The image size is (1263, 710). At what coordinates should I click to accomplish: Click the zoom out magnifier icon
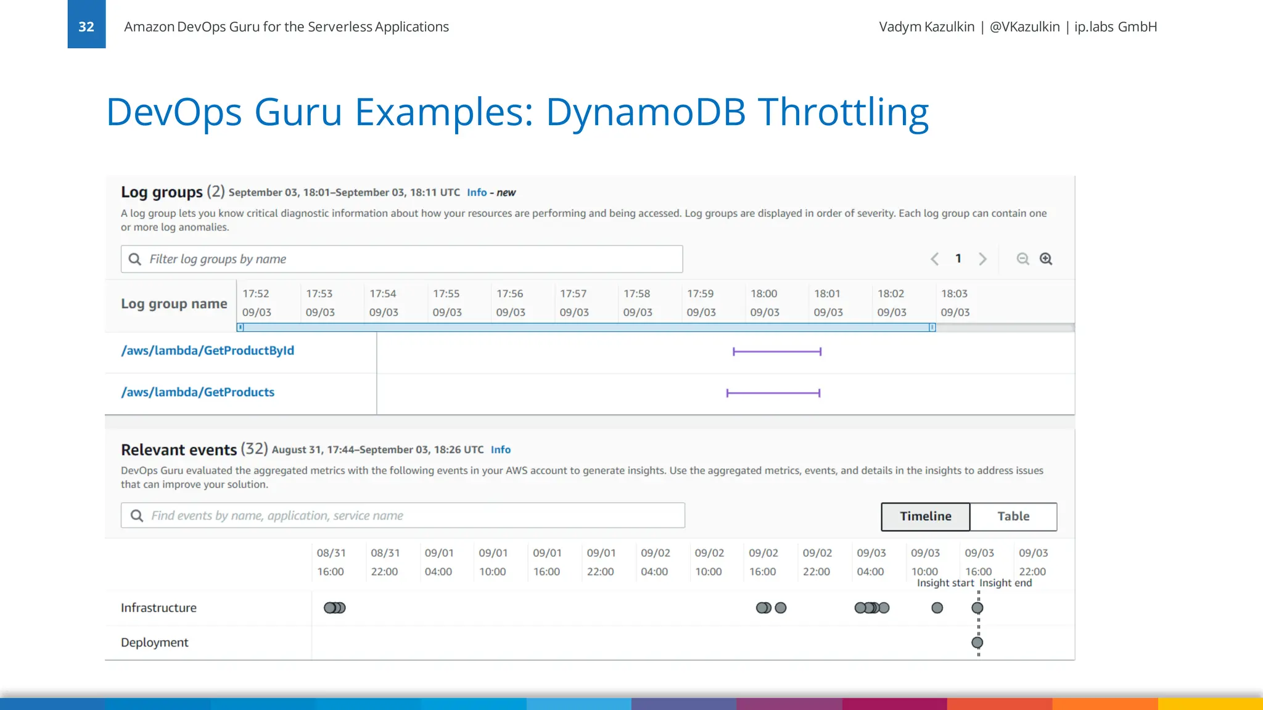[x=1022, y=259]
